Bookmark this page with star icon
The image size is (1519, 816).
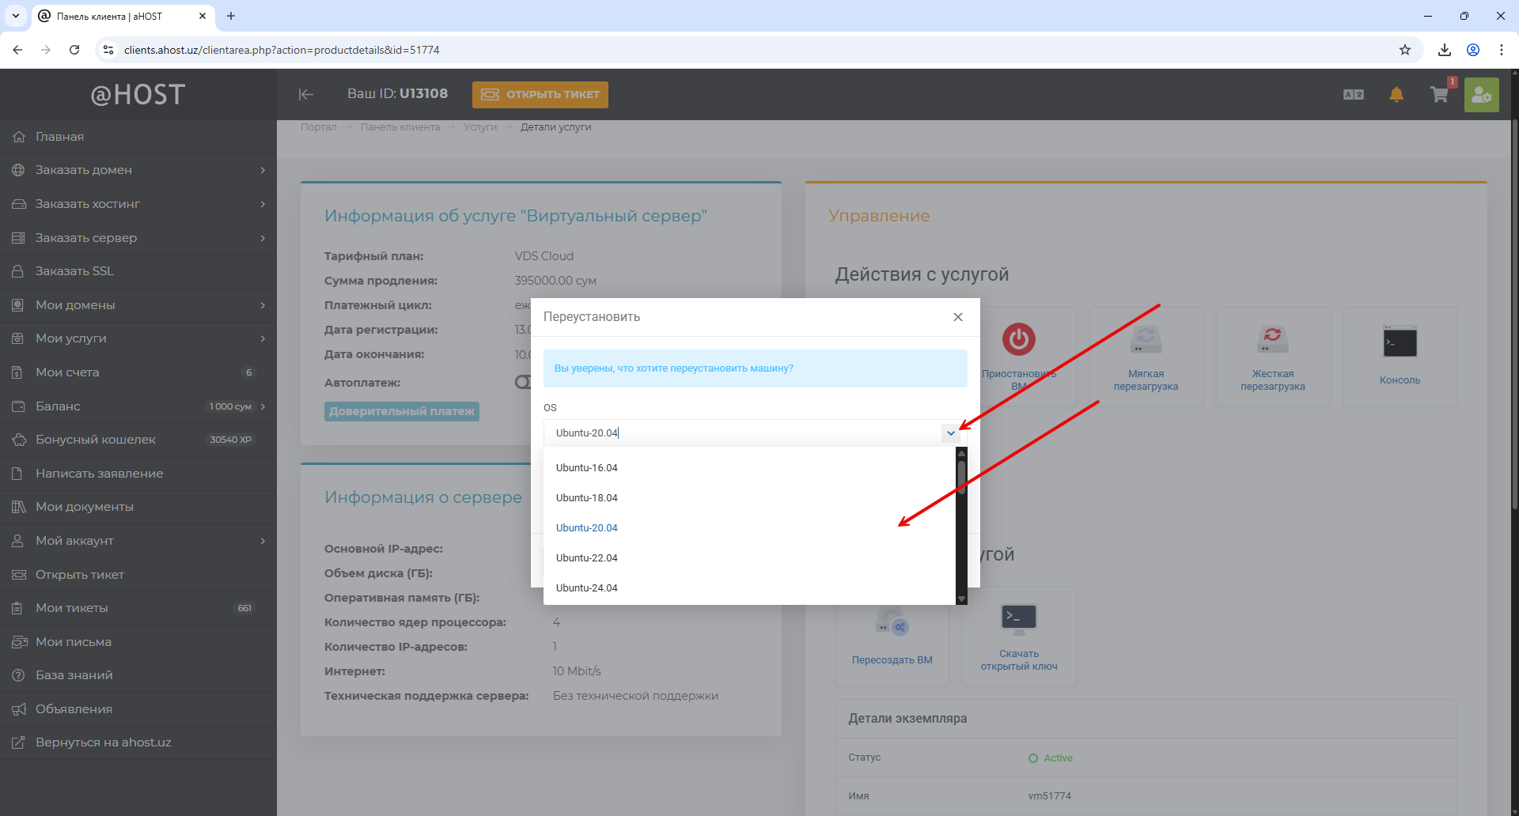(x=1405, y=50)
